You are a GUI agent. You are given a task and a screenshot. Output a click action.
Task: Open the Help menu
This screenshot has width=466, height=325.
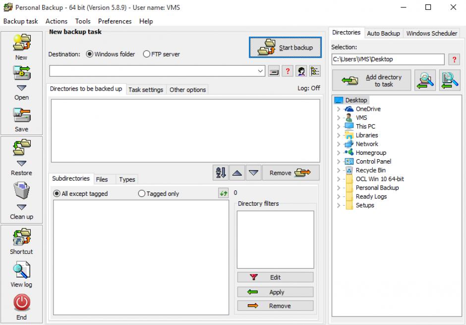(146, 21)
